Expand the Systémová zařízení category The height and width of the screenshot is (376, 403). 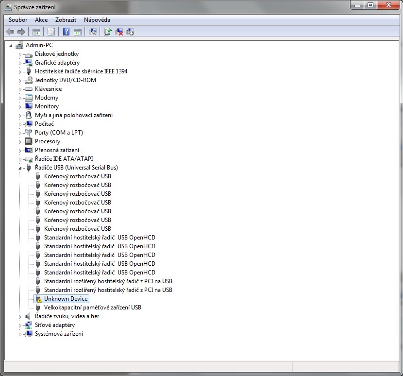point(20,334)
